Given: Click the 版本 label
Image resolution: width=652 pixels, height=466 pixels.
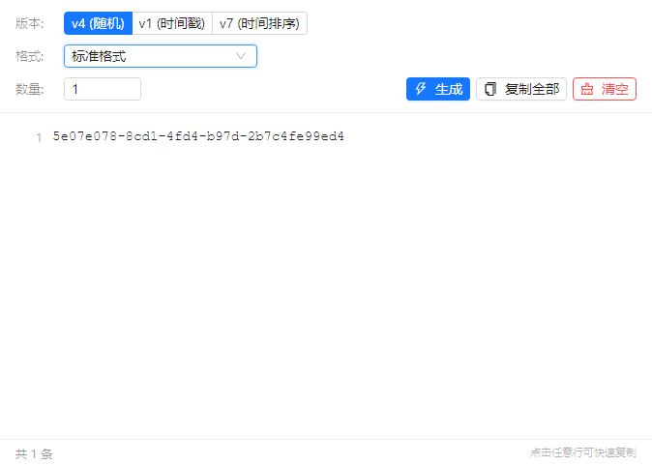Looking at the screenshot, I should 30,23.
